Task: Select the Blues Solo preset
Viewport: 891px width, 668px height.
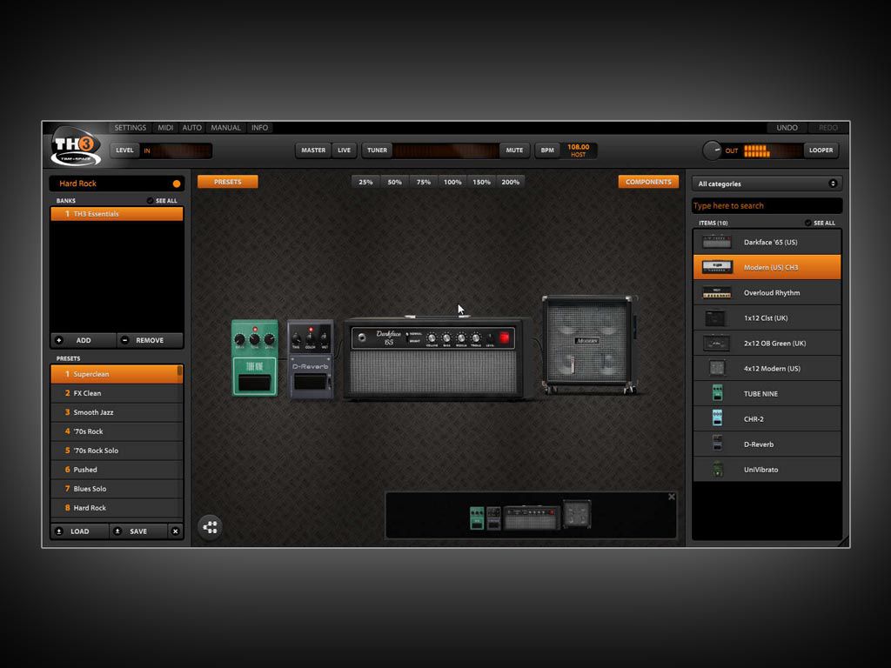Action: coord(117,489)
